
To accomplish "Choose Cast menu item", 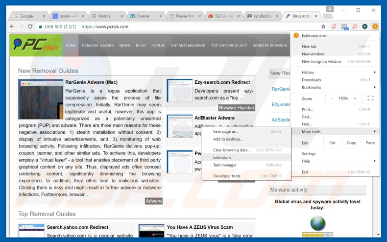I will (335, 117).
